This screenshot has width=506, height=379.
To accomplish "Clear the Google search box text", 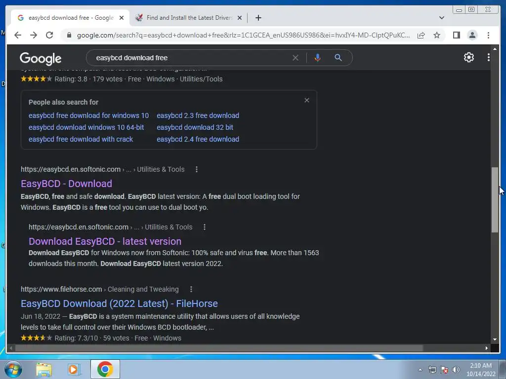I will [x=295, y=58].
